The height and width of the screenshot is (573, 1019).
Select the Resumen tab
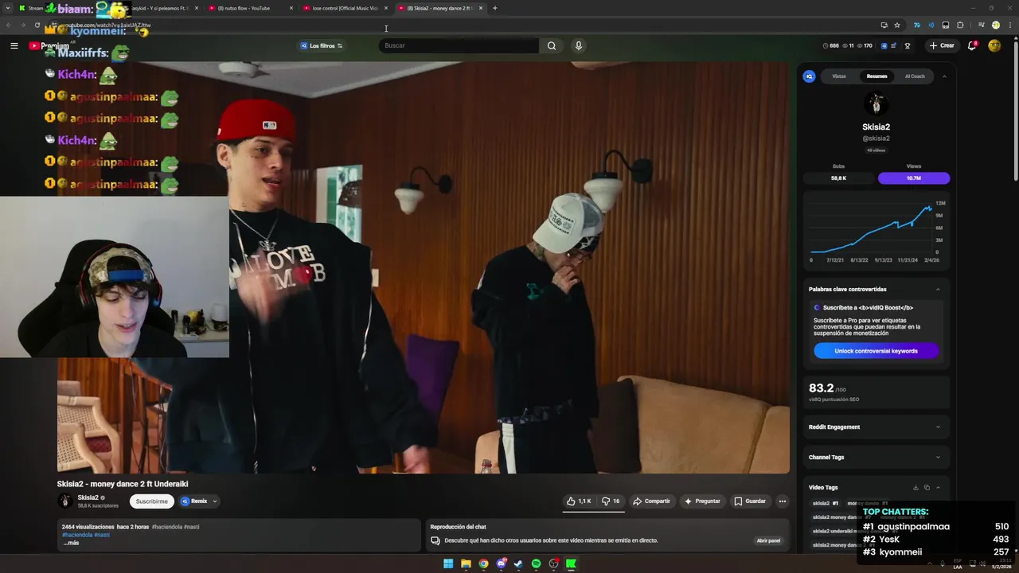(x=876, y=76)
